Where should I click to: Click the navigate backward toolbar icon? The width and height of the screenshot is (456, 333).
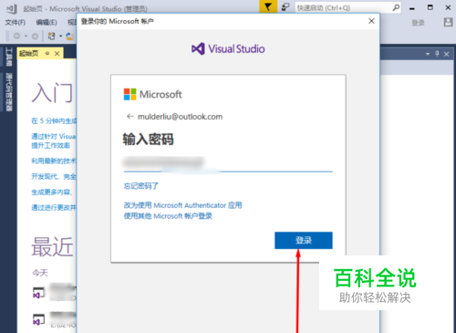17,36
